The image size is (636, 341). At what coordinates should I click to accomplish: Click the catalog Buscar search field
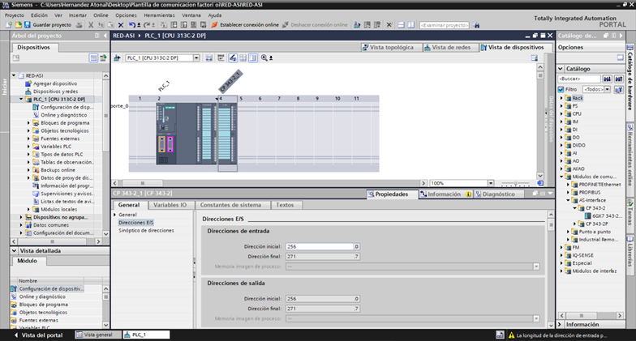click(579, 79)
